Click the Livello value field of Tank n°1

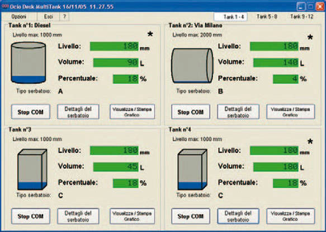tap(114, 46)
